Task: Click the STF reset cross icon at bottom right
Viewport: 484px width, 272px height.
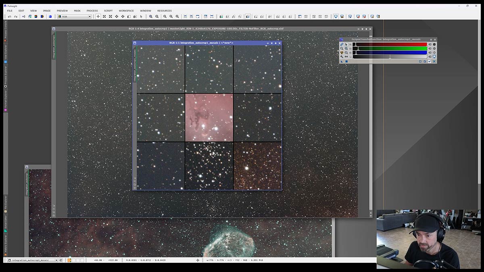Action: click(x=434, y=61)
